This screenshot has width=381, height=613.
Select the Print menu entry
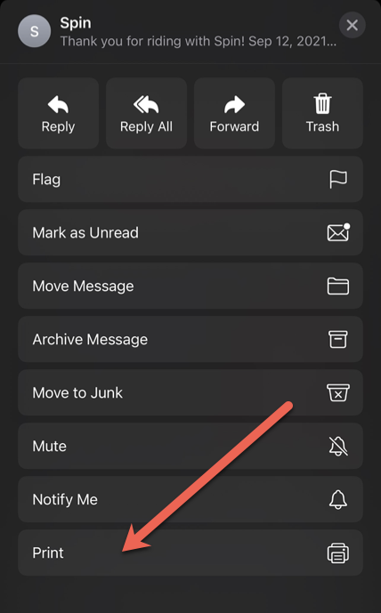pyautogui.click(x=190, y=553)
